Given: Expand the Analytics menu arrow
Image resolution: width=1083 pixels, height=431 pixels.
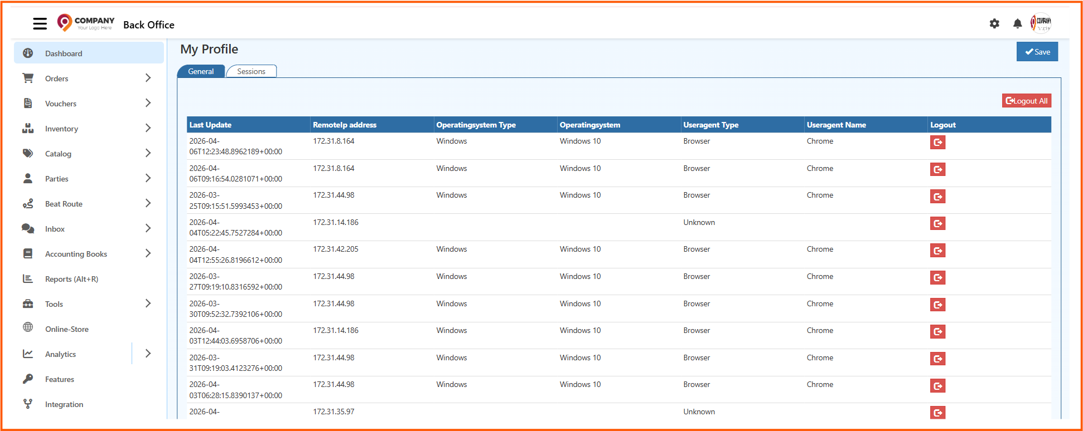Looking at the screenshot, I should point(148,354).
